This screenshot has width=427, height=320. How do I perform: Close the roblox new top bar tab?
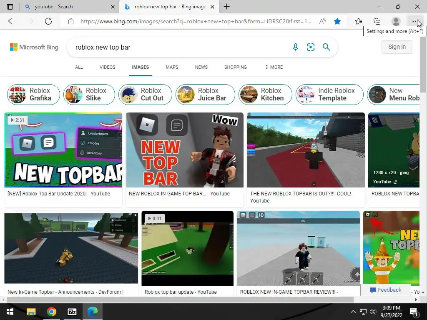213,7
